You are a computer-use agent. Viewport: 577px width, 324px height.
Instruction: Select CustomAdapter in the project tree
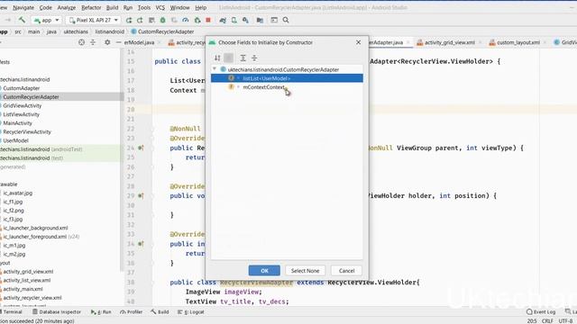[x=22, y=88]
